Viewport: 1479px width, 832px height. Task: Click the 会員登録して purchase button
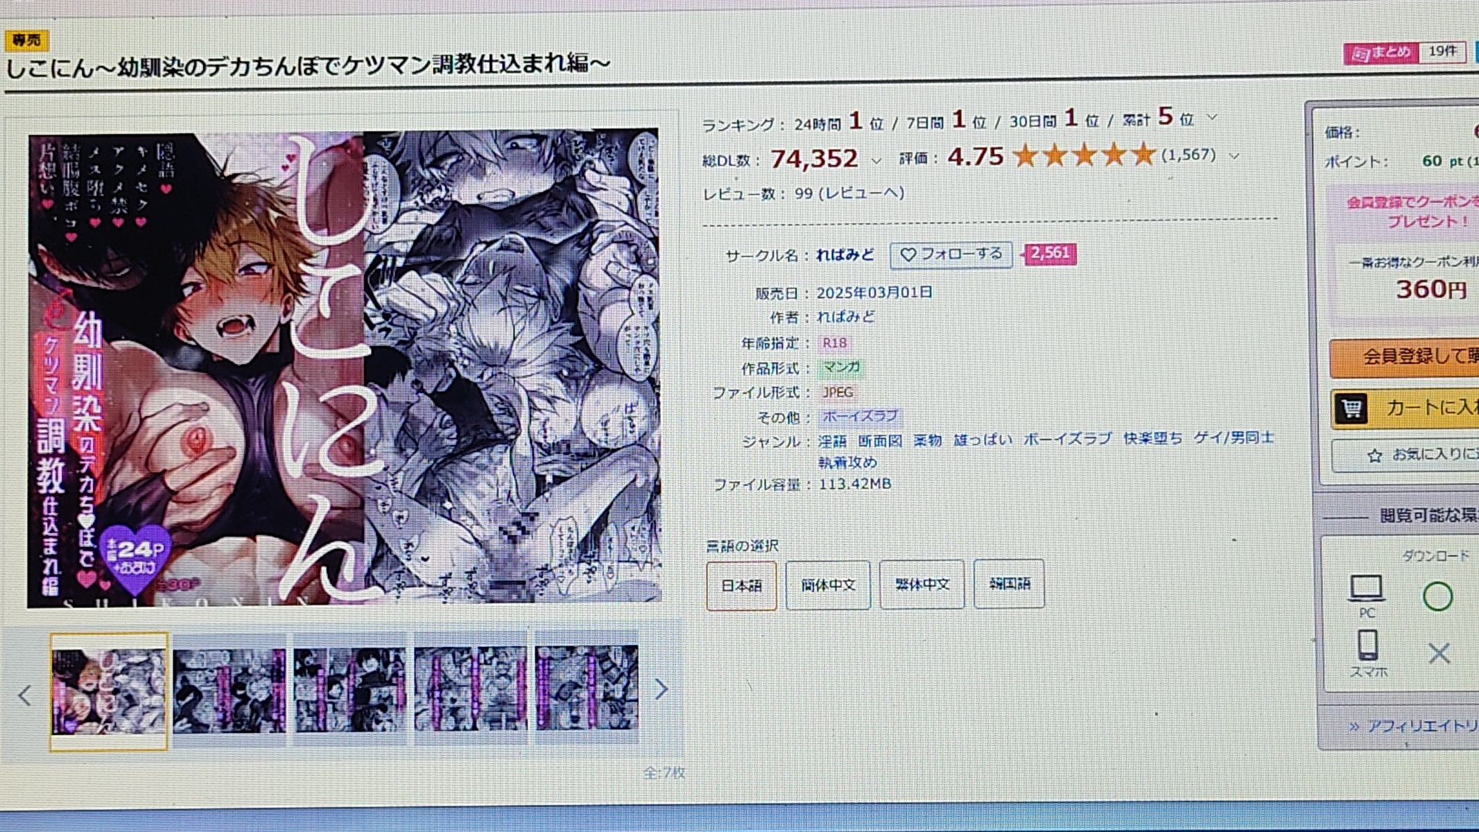(x=1405, y=357)
